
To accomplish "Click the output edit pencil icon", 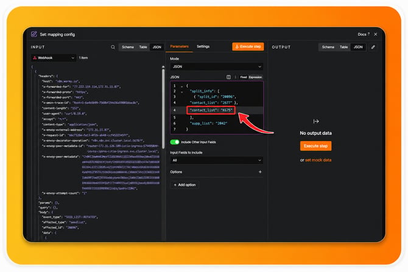I will [x=373, y=47].
